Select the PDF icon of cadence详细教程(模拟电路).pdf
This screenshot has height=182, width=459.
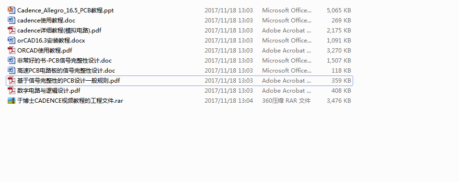(x=11, y=31)
